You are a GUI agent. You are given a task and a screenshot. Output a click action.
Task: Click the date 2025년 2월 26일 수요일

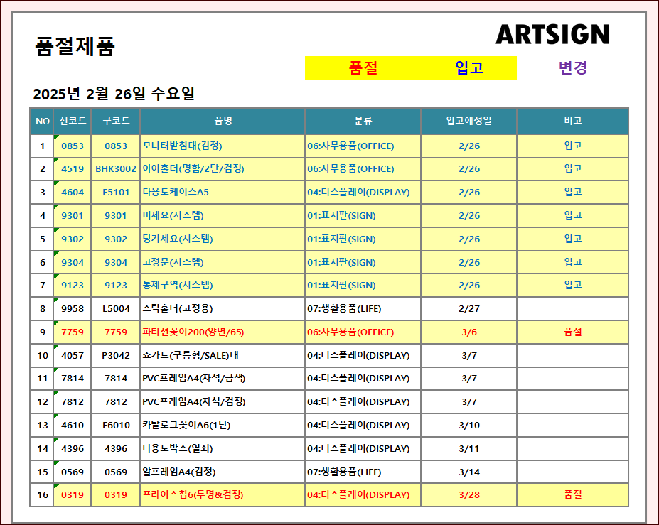pyautogui.click(x=114, y=94)
